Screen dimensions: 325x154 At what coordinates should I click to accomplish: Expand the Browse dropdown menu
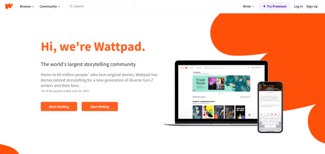(x=27, y=6)
